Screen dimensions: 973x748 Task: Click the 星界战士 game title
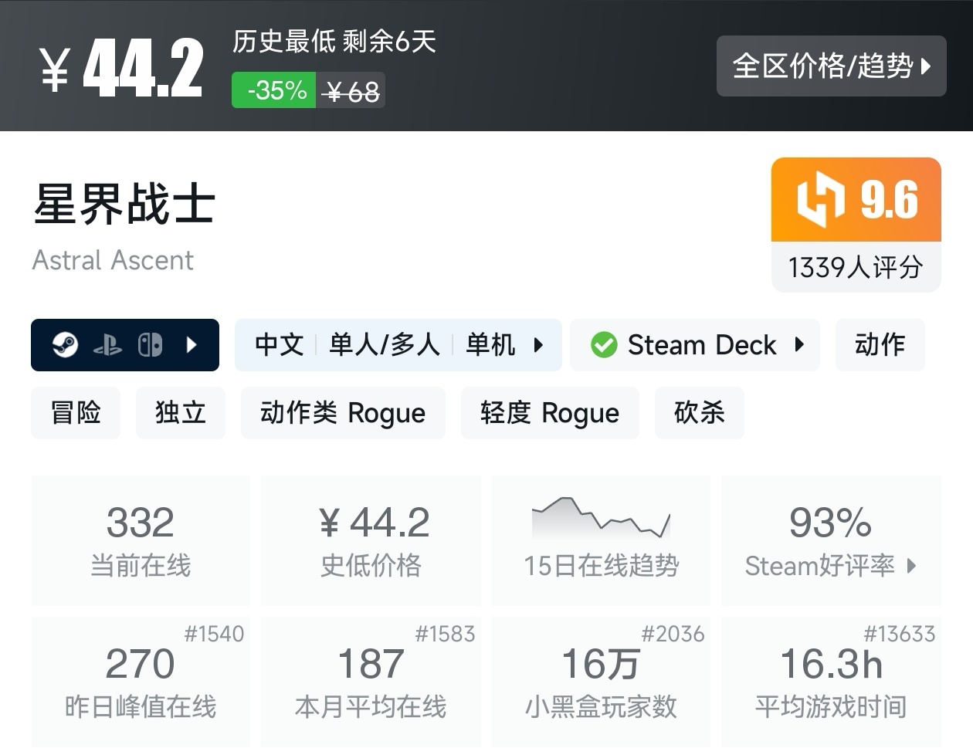(x=124, y=205)
